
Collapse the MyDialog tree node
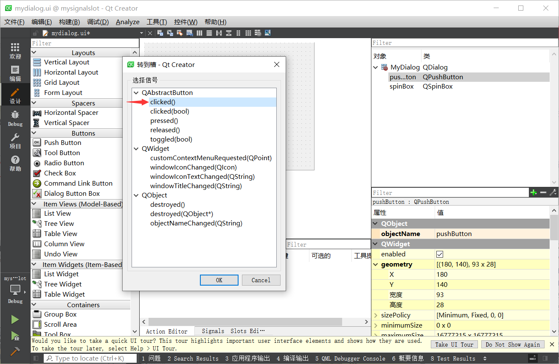(x=375, y=67)
